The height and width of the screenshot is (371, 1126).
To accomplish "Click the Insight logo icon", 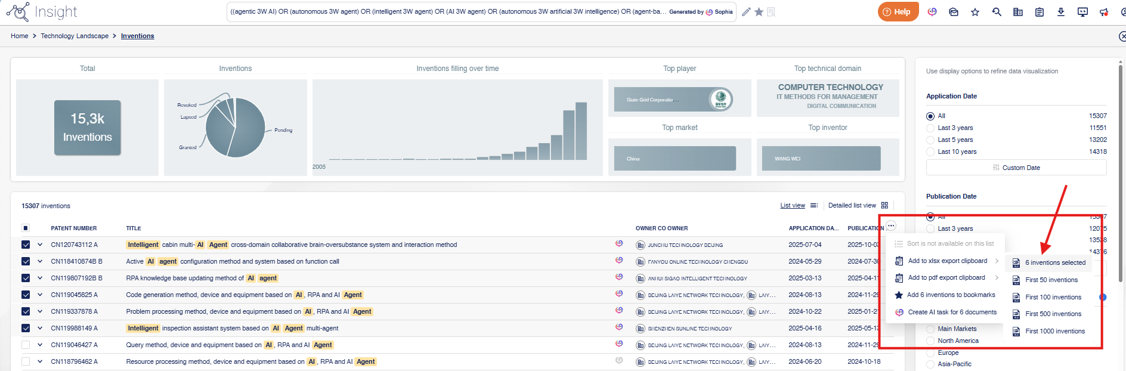I will point(18,11).
